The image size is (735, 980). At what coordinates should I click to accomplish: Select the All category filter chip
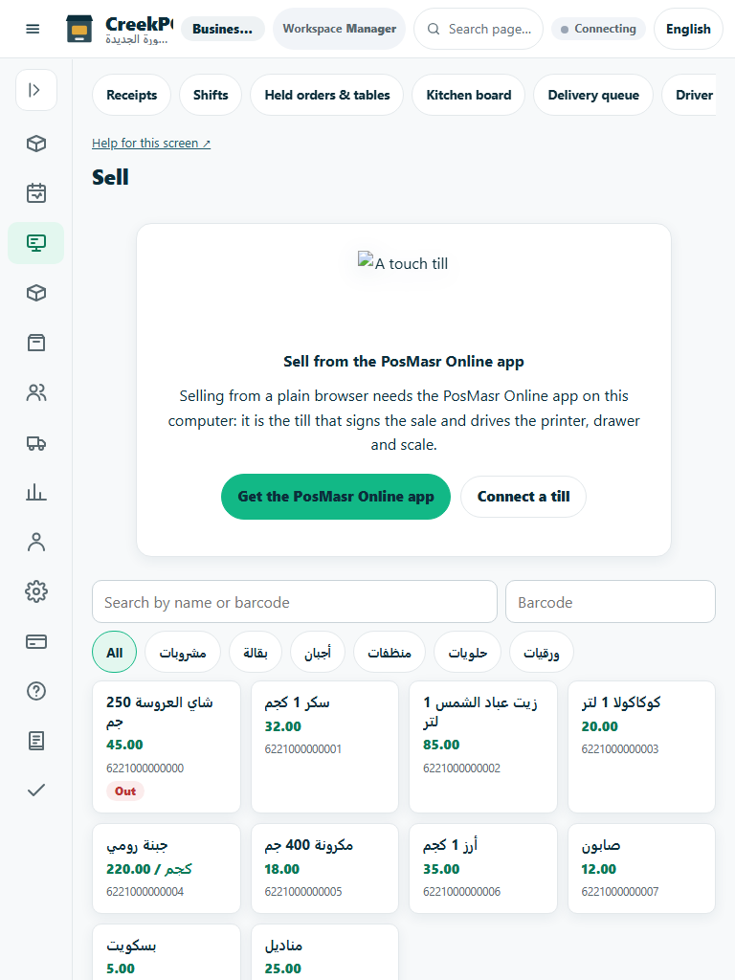(115, 652)
